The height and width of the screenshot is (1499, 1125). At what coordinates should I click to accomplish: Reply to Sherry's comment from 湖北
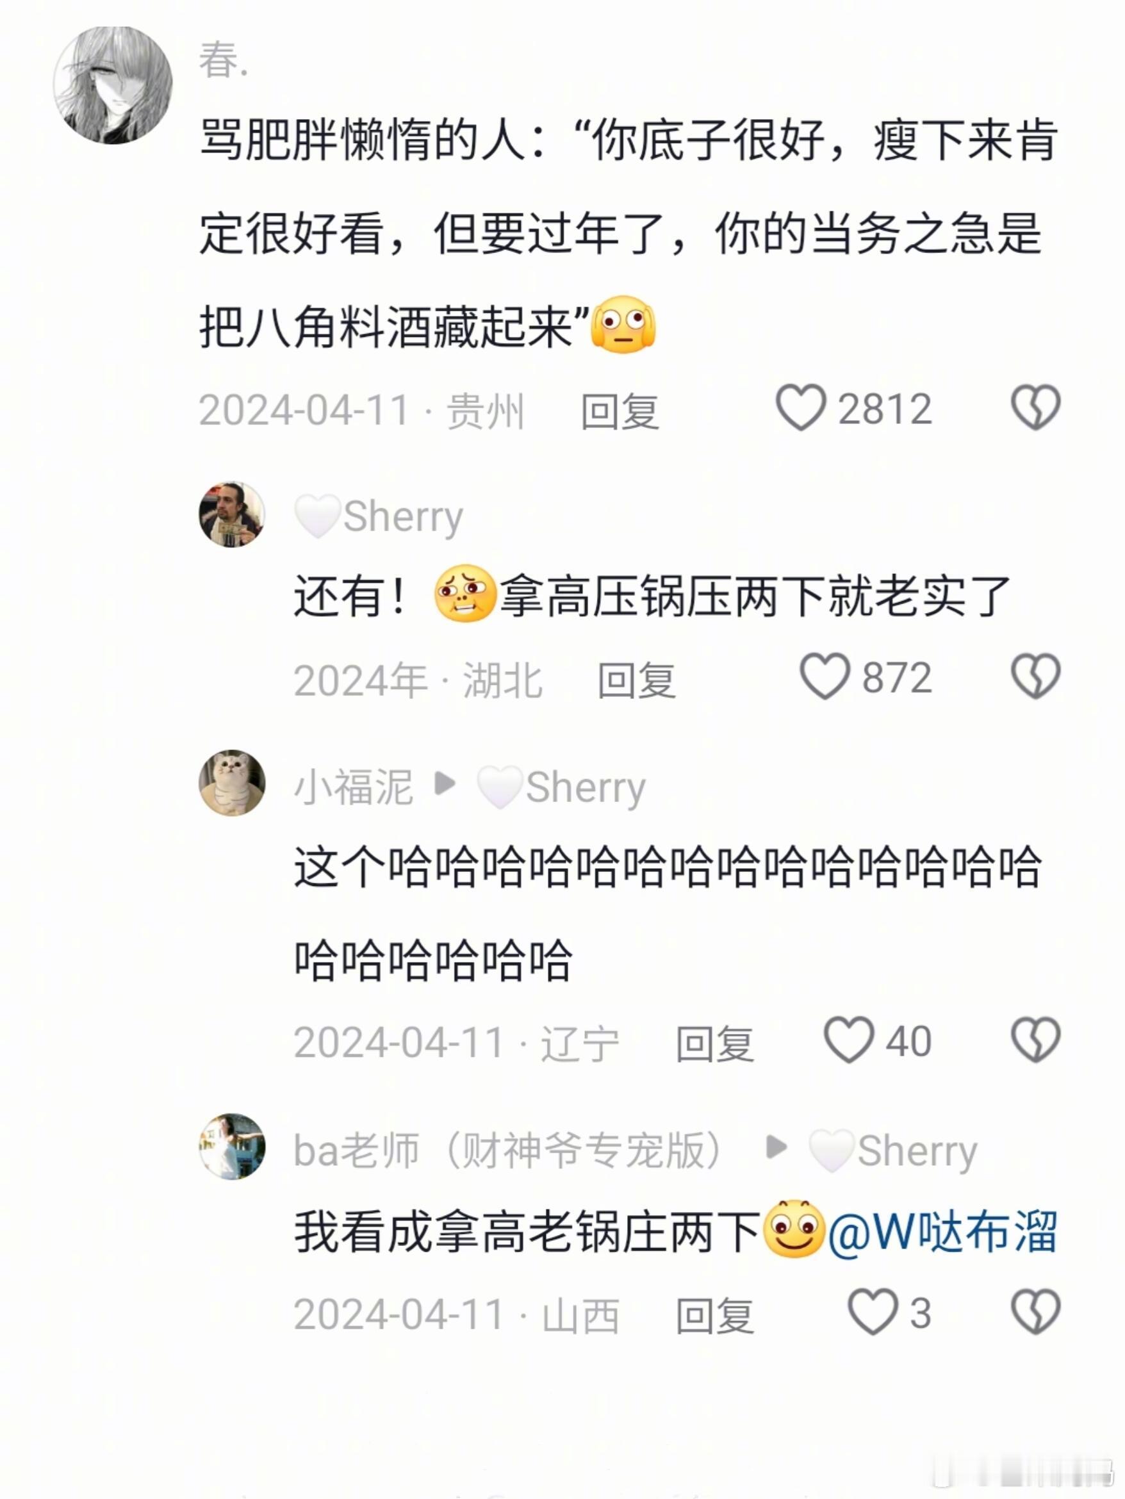pyautogui.click(x=636, y=680)
